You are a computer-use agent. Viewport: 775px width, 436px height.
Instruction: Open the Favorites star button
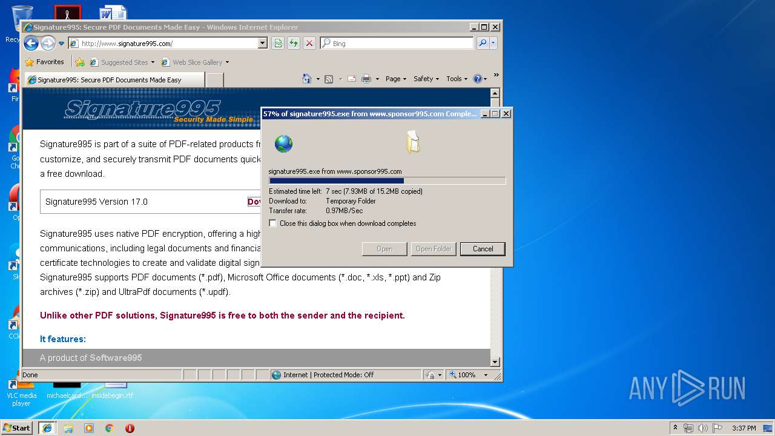coord(44,62)
